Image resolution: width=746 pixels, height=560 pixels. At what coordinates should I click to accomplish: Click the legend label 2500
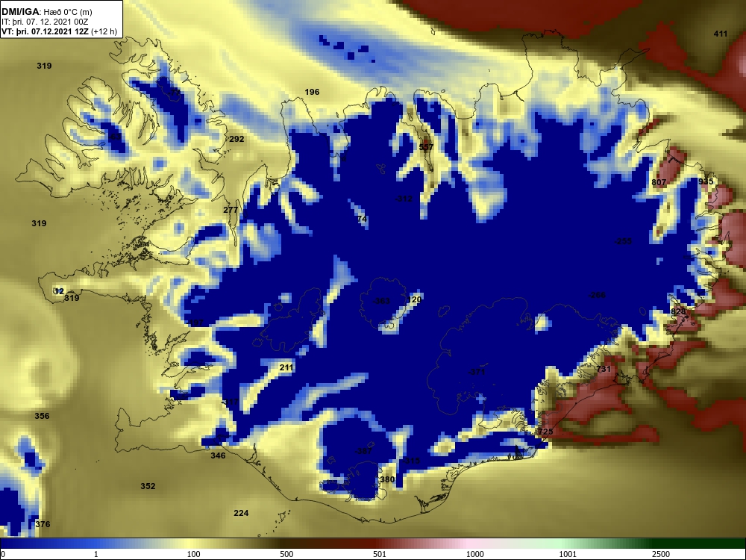661,554
